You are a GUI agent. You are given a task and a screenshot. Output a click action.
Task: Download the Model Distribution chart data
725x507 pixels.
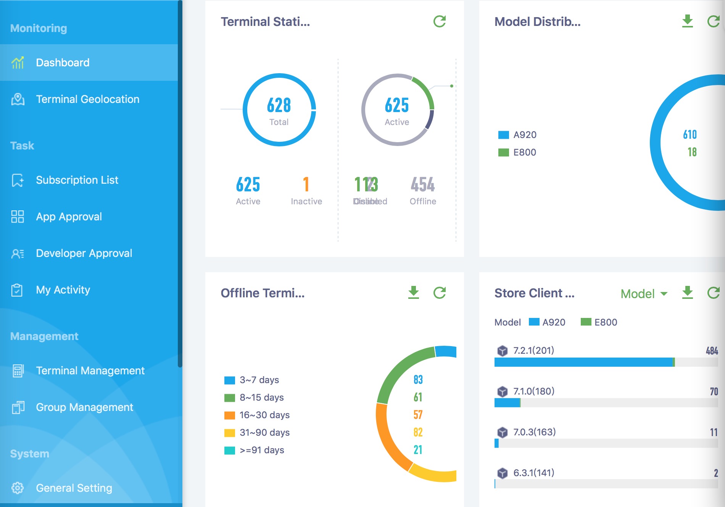[x=687, y=21]
